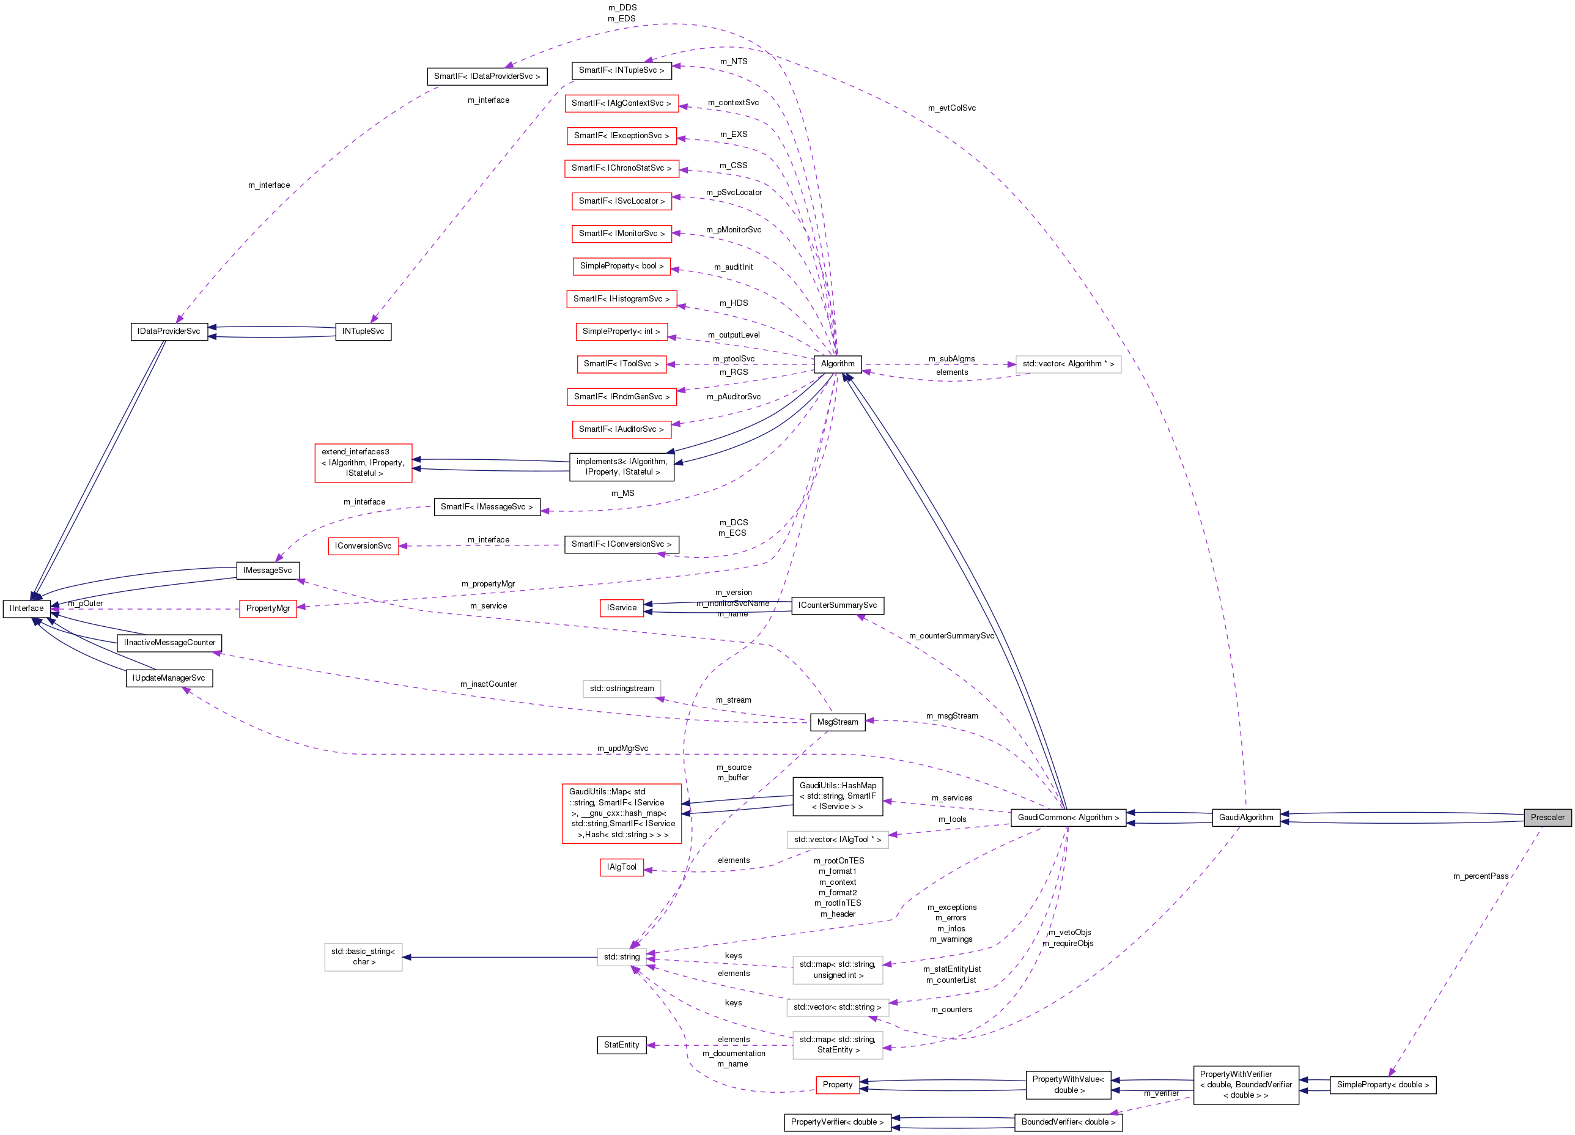Click the IInterface node
The height and width of the screenshot is (1135, 1575).
pyautogui.click(x=26, y=608)
